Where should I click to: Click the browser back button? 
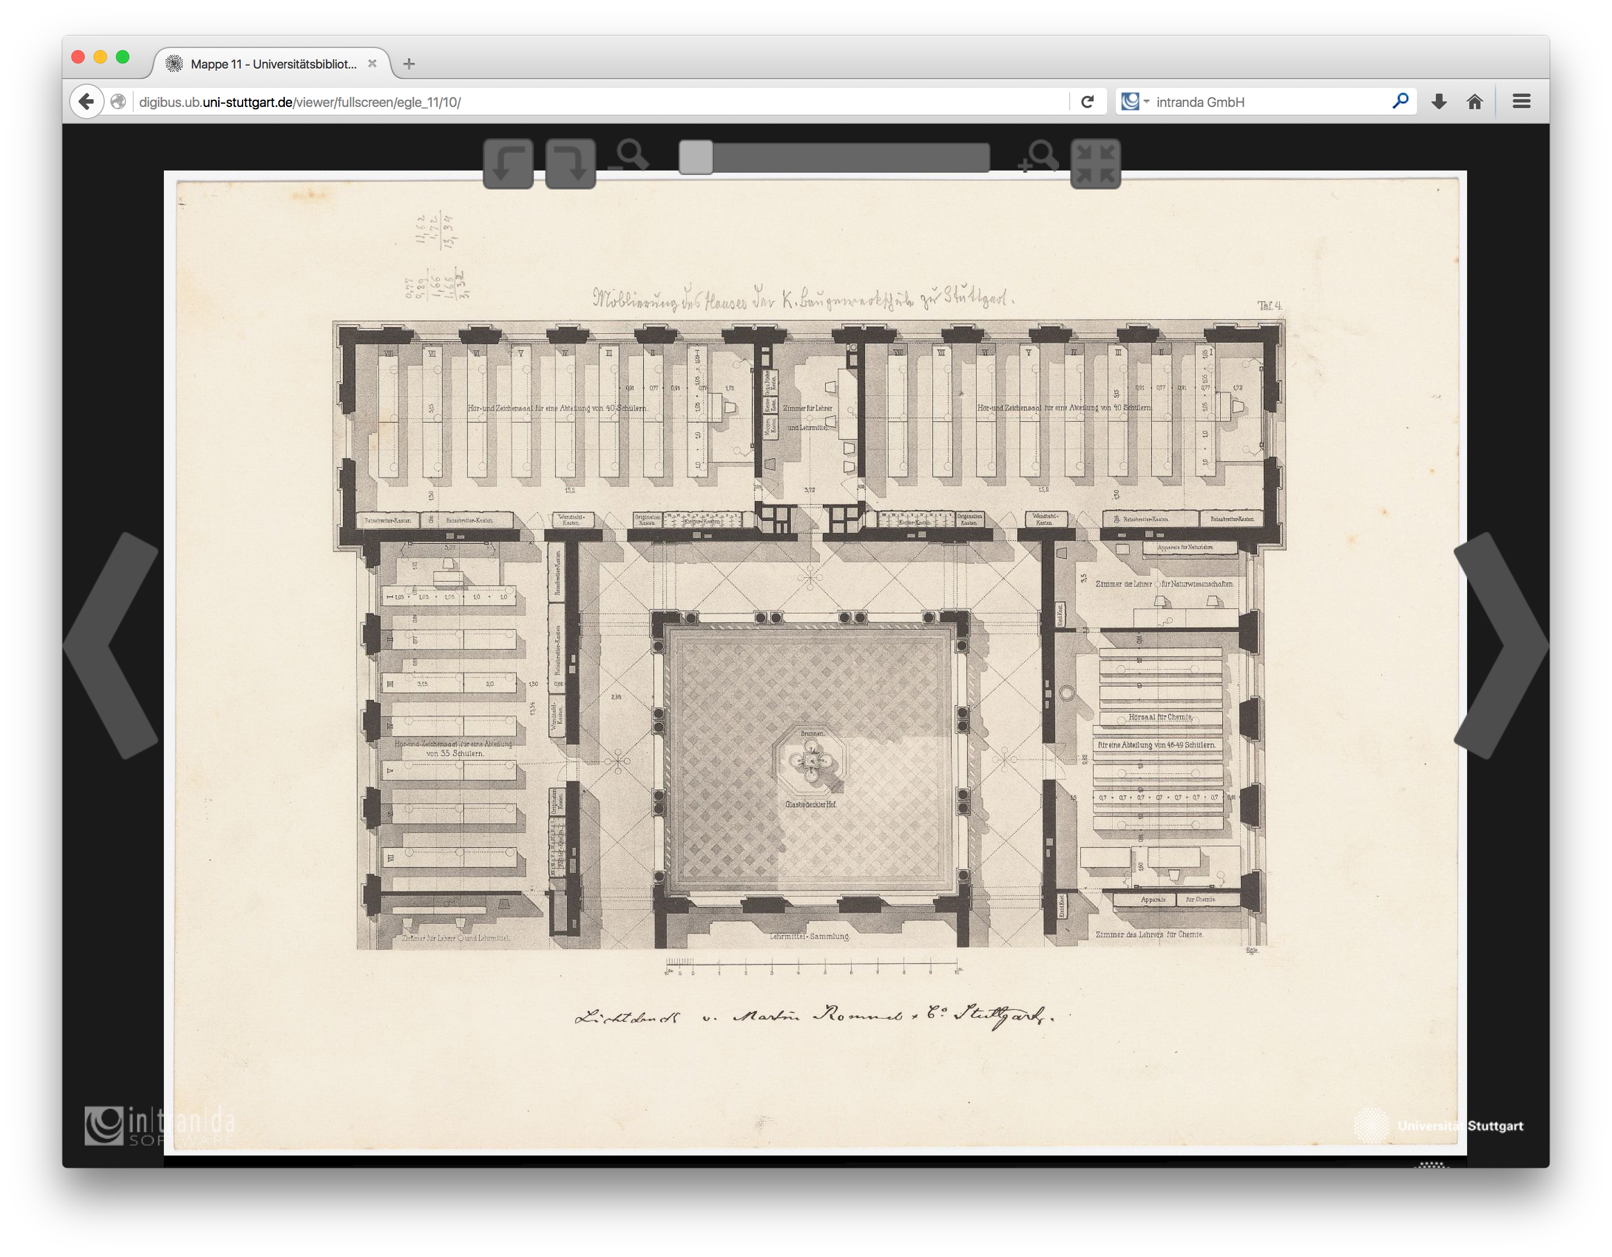point(86,102)
